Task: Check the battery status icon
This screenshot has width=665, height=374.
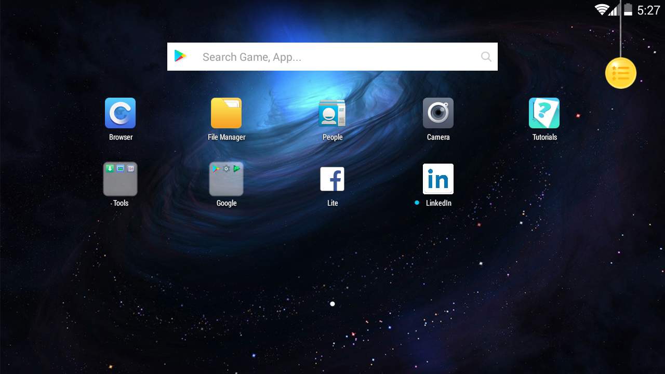Action: [628, 9]
